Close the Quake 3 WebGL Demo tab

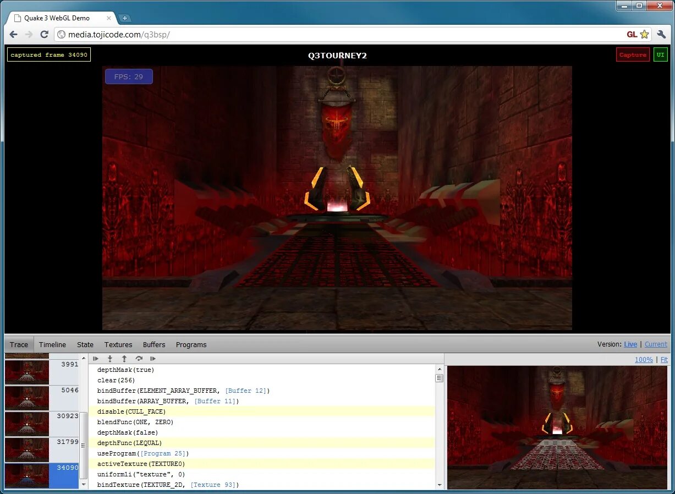[x=109, y=18]
